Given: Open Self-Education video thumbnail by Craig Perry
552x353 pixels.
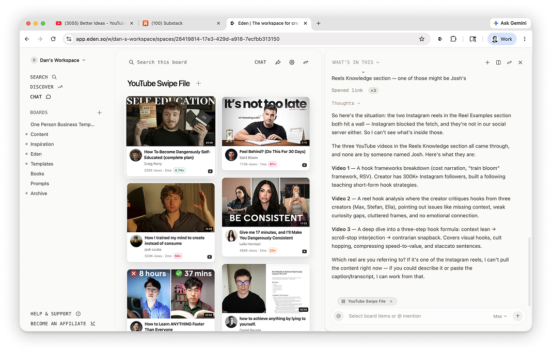Looking at the screenshot, I should pyautogui.click(x=171, y=121).
